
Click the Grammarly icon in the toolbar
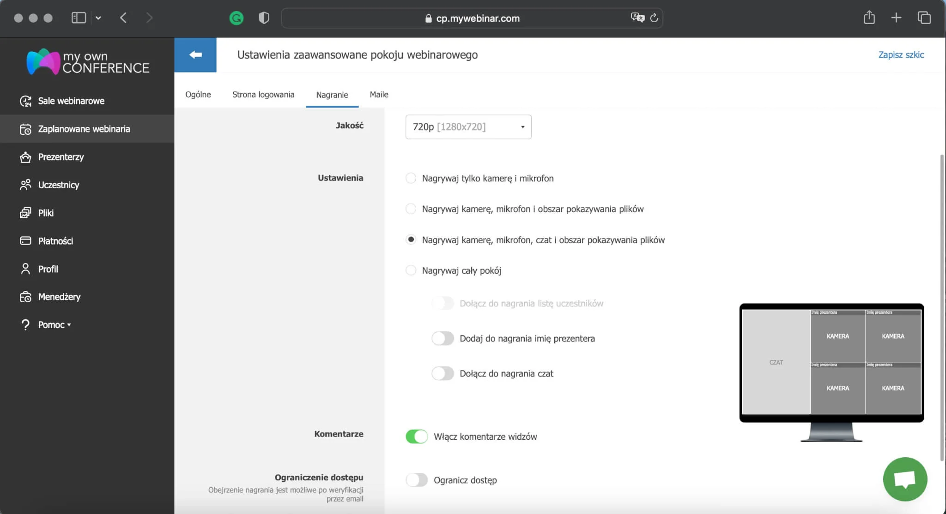[236, 18]
